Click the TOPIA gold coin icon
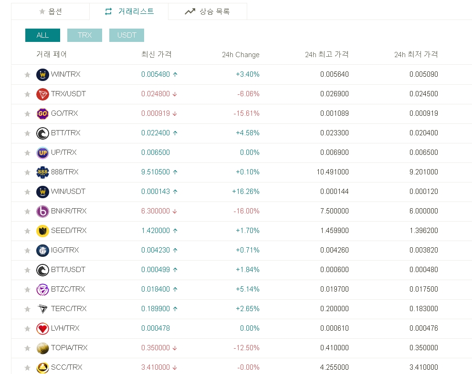This screenshot has height=374, width=472. 42,348
